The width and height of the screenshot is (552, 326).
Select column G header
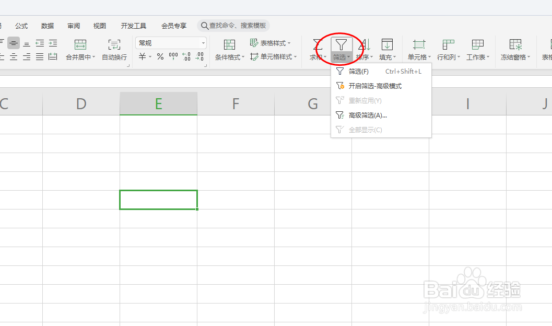(x=313, y=103)
